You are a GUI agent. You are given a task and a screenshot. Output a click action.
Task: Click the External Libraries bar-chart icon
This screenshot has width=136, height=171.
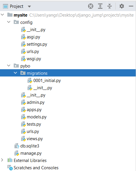coord(10,160)
